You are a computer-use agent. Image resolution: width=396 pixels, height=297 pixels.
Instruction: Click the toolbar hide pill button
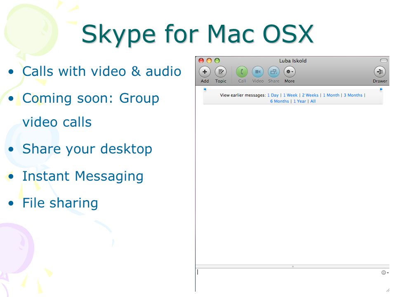click(x=384, y=61)
